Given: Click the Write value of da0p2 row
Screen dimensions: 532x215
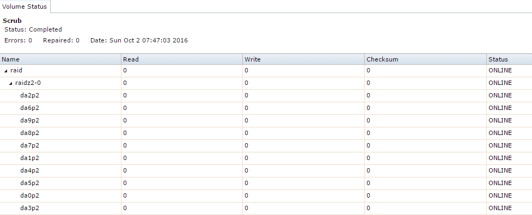Looking at the screenshot, I should pyautogui.click(x=246, y=195).
